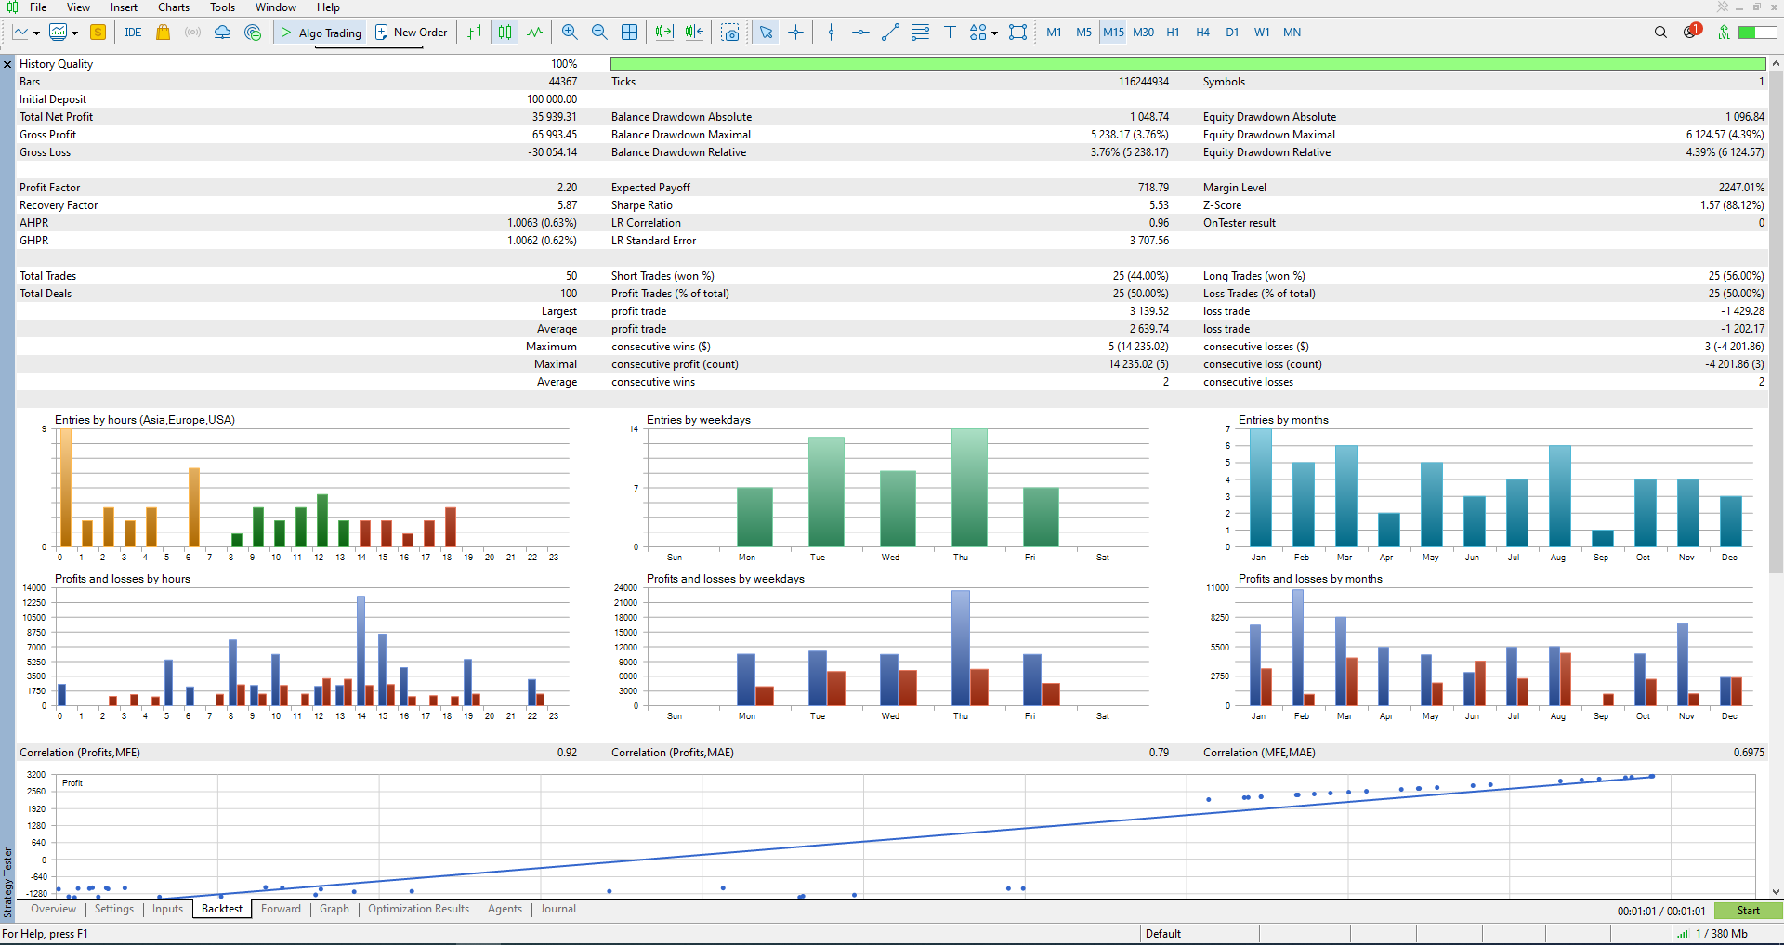Viewport: 1784px width, 945px height.
Task: Click the green connection indicator bar
Action: 1758,33
